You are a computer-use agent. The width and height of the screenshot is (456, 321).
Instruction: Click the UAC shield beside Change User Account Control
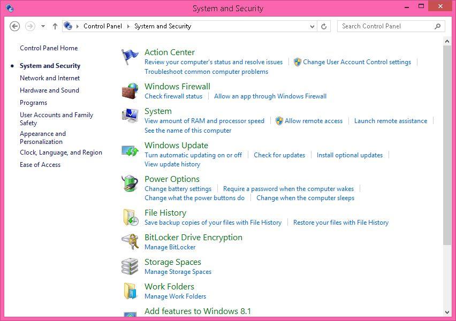point(297,62)
